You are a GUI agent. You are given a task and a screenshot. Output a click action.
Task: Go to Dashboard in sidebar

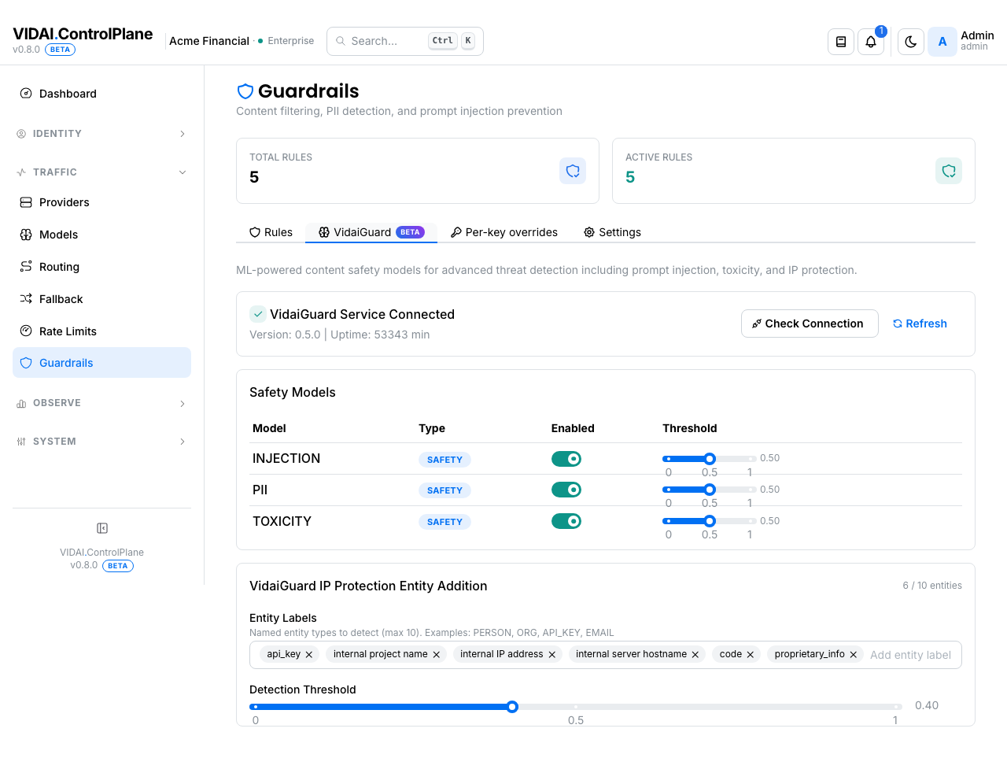(101, 94)
